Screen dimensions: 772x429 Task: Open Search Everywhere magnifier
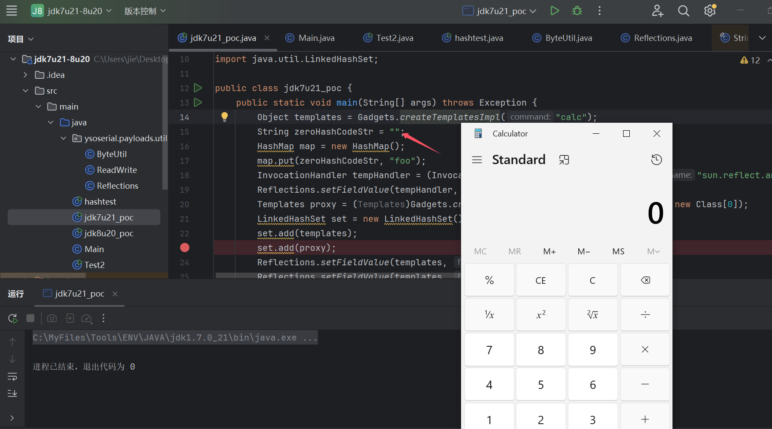[683, 11]
